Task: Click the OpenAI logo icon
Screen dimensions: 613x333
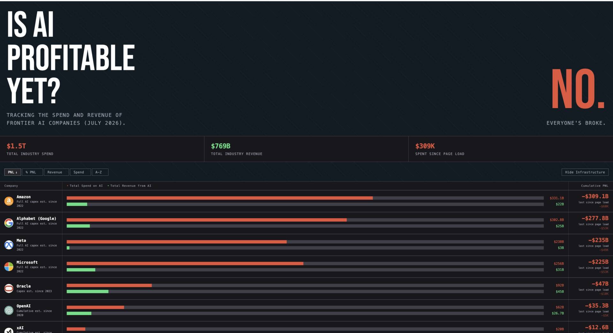Action: point(9,310)
